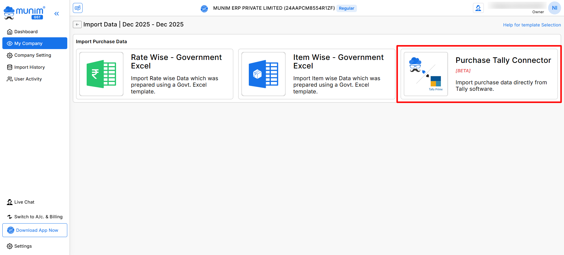Select the green Rate Wise Excel icon
Viewport: 564px width, 255px height.
coord(101,74)
